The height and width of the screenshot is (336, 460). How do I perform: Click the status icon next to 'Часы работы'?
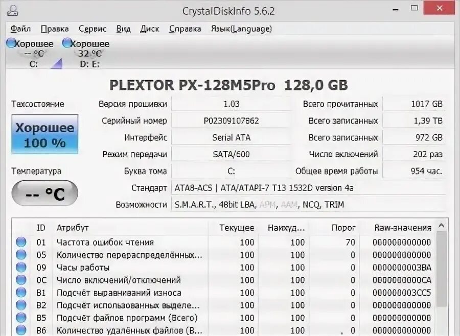(21, 267)
